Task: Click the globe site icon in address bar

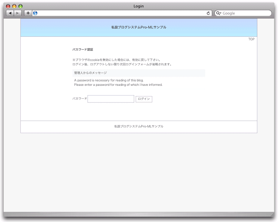Action: point(35,13)
